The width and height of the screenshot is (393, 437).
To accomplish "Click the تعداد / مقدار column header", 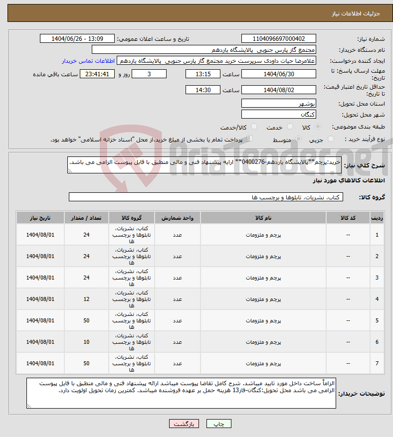I will pyautogui.click(x=86, y=218).
